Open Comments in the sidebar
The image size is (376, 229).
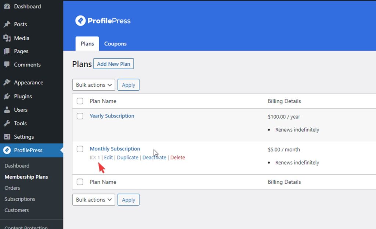[27, 65]
